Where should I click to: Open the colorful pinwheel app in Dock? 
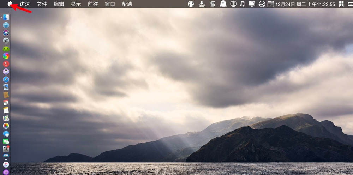6,56
